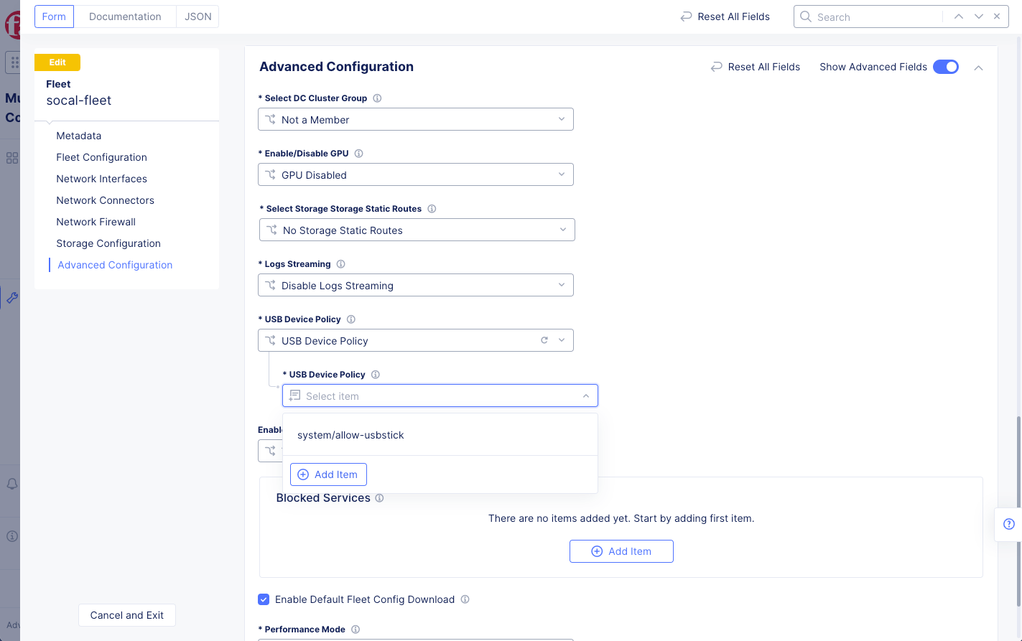Open the Select DC Cluster Group dropdown

(x=415, y=120)
